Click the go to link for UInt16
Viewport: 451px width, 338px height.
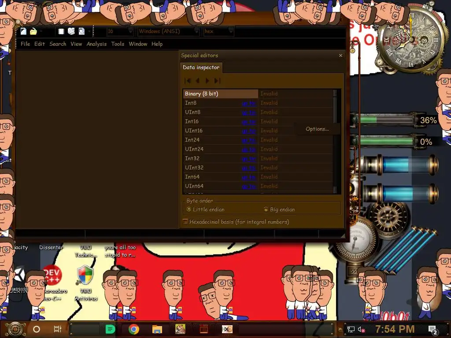point(249,131)
